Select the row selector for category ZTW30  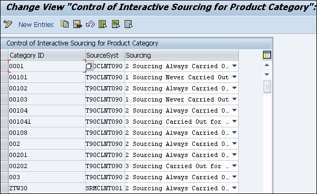pos(4,188)
